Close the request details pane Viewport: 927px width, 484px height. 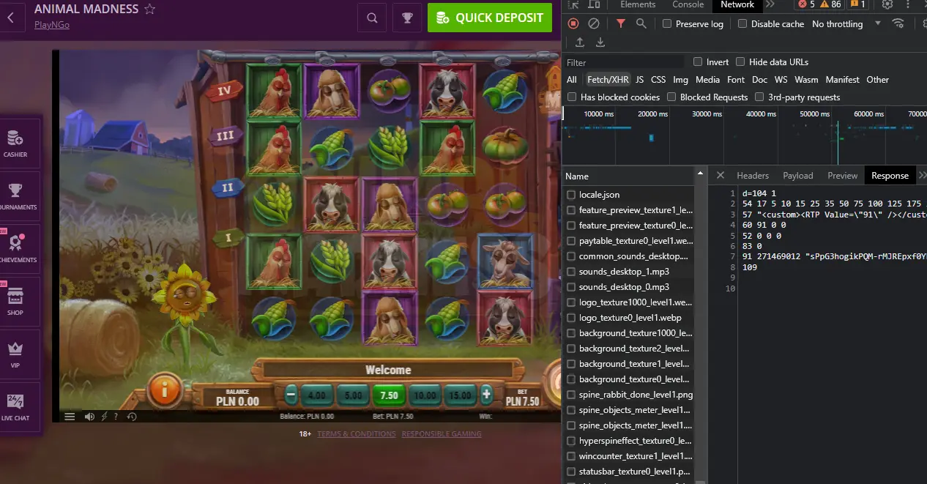721,176
